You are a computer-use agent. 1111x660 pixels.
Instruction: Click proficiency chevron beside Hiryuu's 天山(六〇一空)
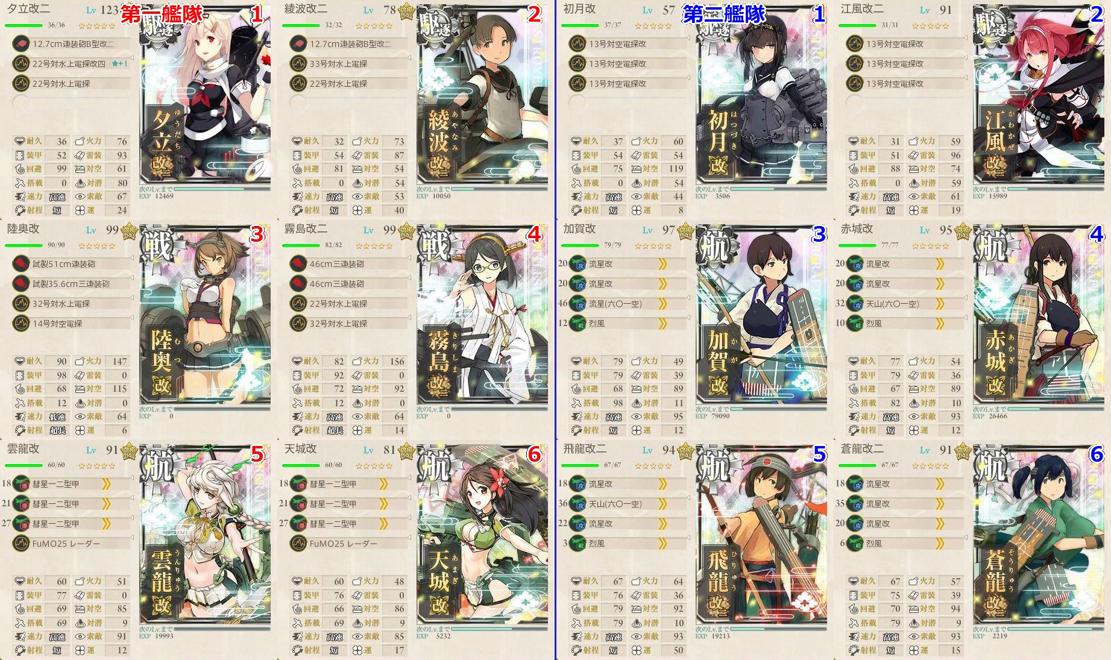(663, 504)
